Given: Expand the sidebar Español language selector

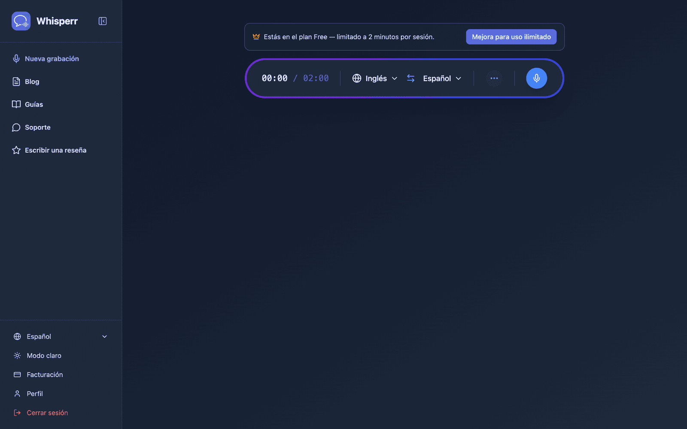Looking at the screenshot, I should (x=61, y=337).
